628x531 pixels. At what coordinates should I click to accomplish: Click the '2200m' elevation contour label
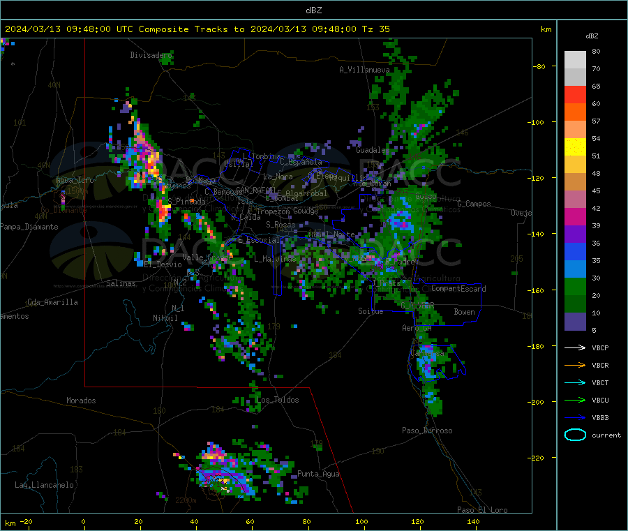coord(186,500)
